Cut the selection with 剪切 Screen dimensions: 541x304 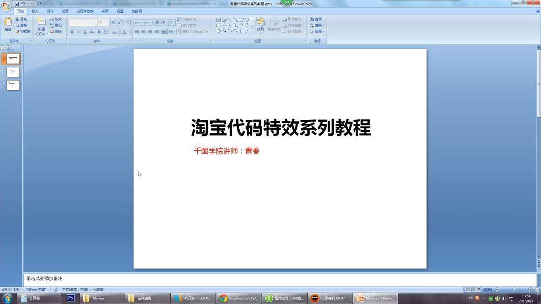pyautogui.click(x=21, y=19)
